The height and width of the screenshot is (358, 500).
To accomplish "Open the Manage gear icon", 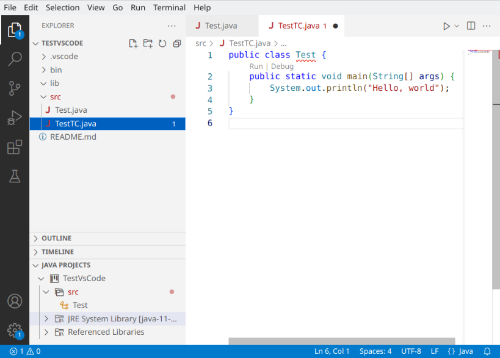I will coord(15,331).
